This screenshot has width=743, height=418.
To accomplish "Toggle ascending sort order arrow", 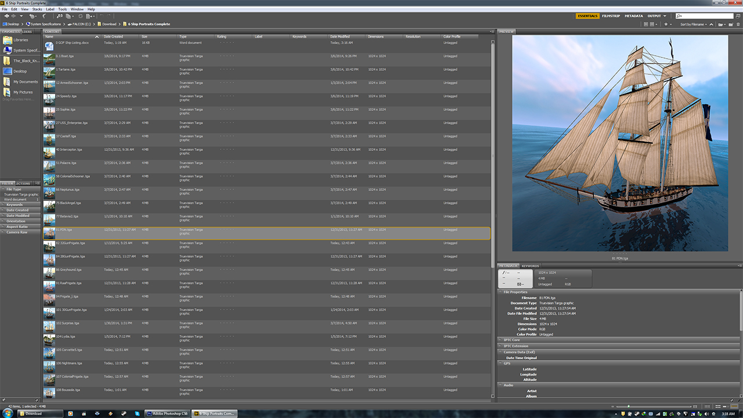I will tap(711, 24).
